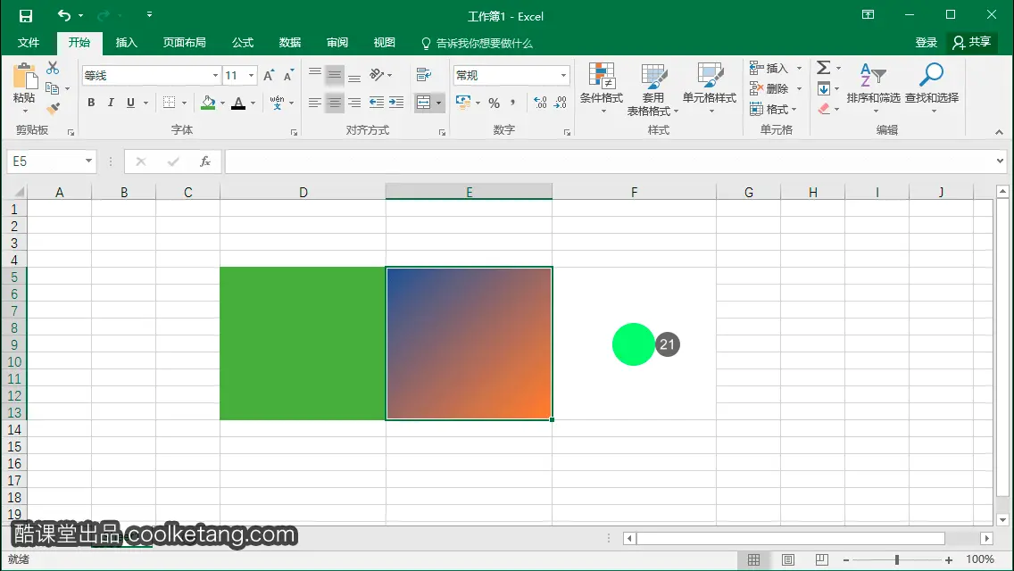Viewport: 1014px width, 571px height.
Task: Apply the percent style format
Action: [495, 103]
